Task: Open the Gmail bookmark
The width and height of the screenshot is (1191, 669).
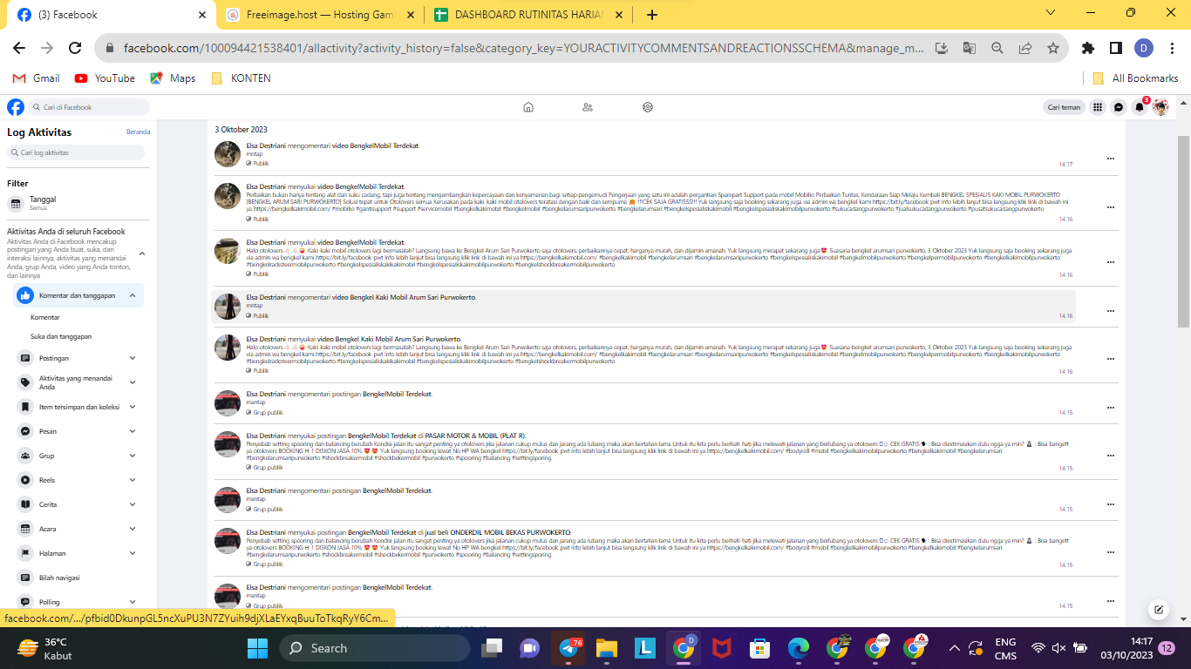Action: click(36, 78)
